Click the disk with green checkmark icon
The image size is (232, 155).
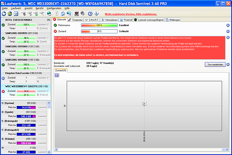point(36,14)
